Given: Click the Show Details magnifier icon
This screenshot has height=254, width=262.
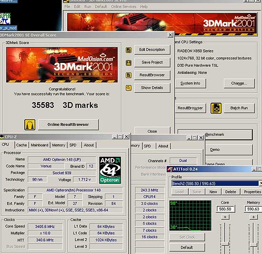Looking at the screenshot, I should pos(129,88).
